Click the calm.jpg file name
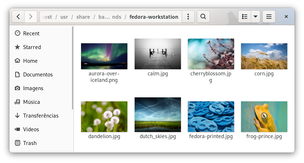The height and width of the screenshot is (163, 304). [x=158, y=74]
